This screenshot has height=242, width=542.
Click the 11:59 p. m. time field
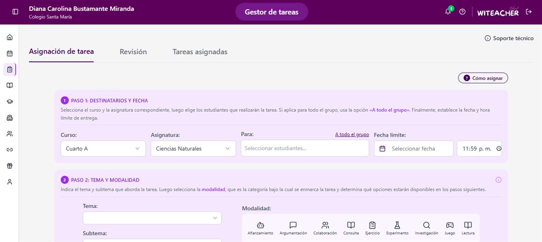click(x=479, y=149)
